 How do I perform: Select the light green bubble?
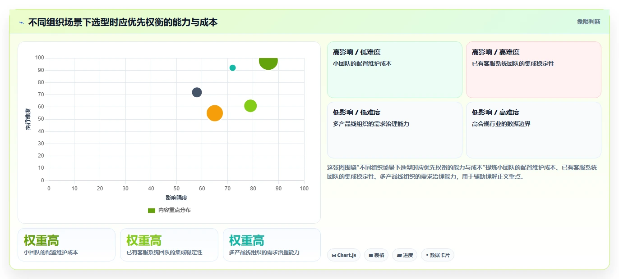250,106
